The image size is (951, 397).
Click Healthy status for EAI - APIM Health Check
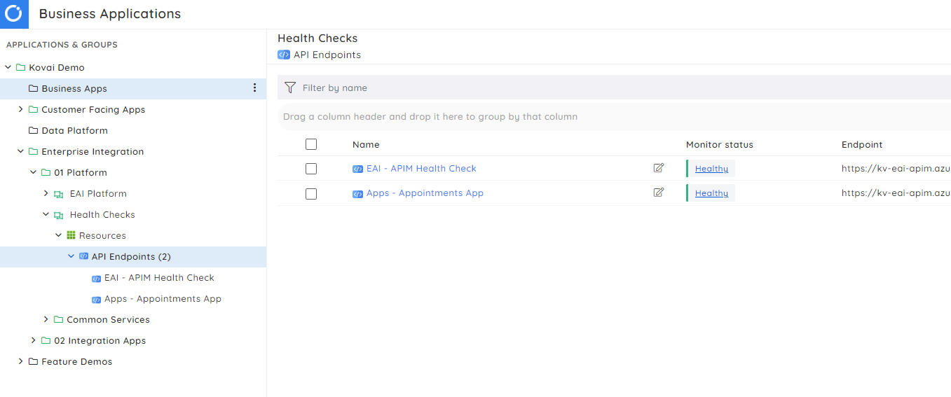711,169
